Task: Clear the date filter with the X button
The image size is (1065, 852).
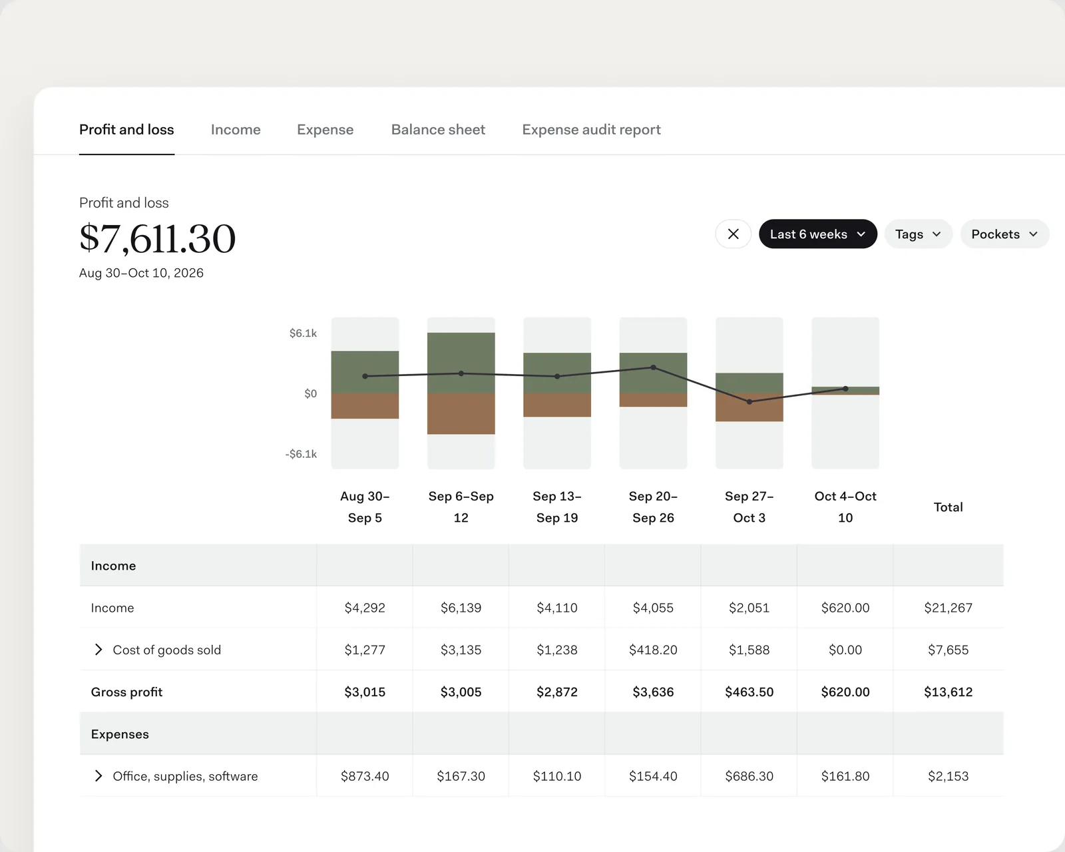Action: point(733,234)
